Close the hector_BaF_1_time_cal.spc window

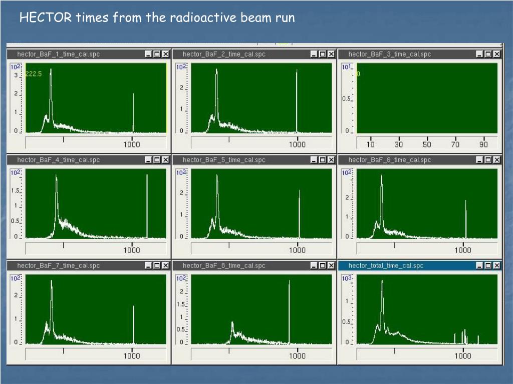pos(165,54)
